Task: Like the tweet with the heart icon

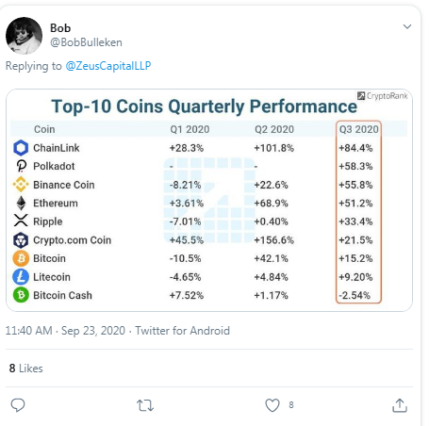Action: tap(272, 405)
